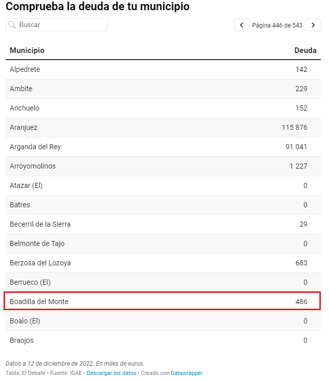Select the Alpedrete row

pos(163,69)
